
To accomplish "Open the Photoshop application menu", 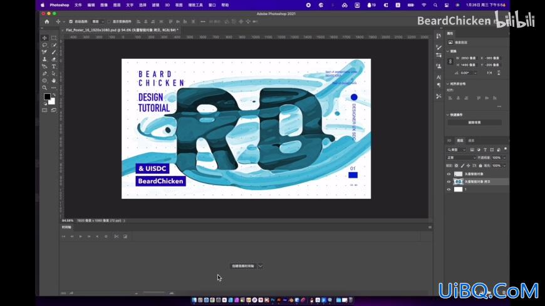I will tap(60, 5).
